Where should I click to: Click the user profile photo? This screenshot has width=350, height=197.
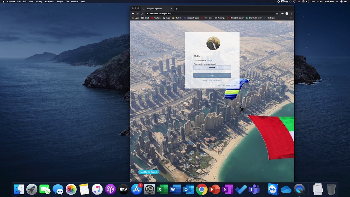tap(213, 43)
